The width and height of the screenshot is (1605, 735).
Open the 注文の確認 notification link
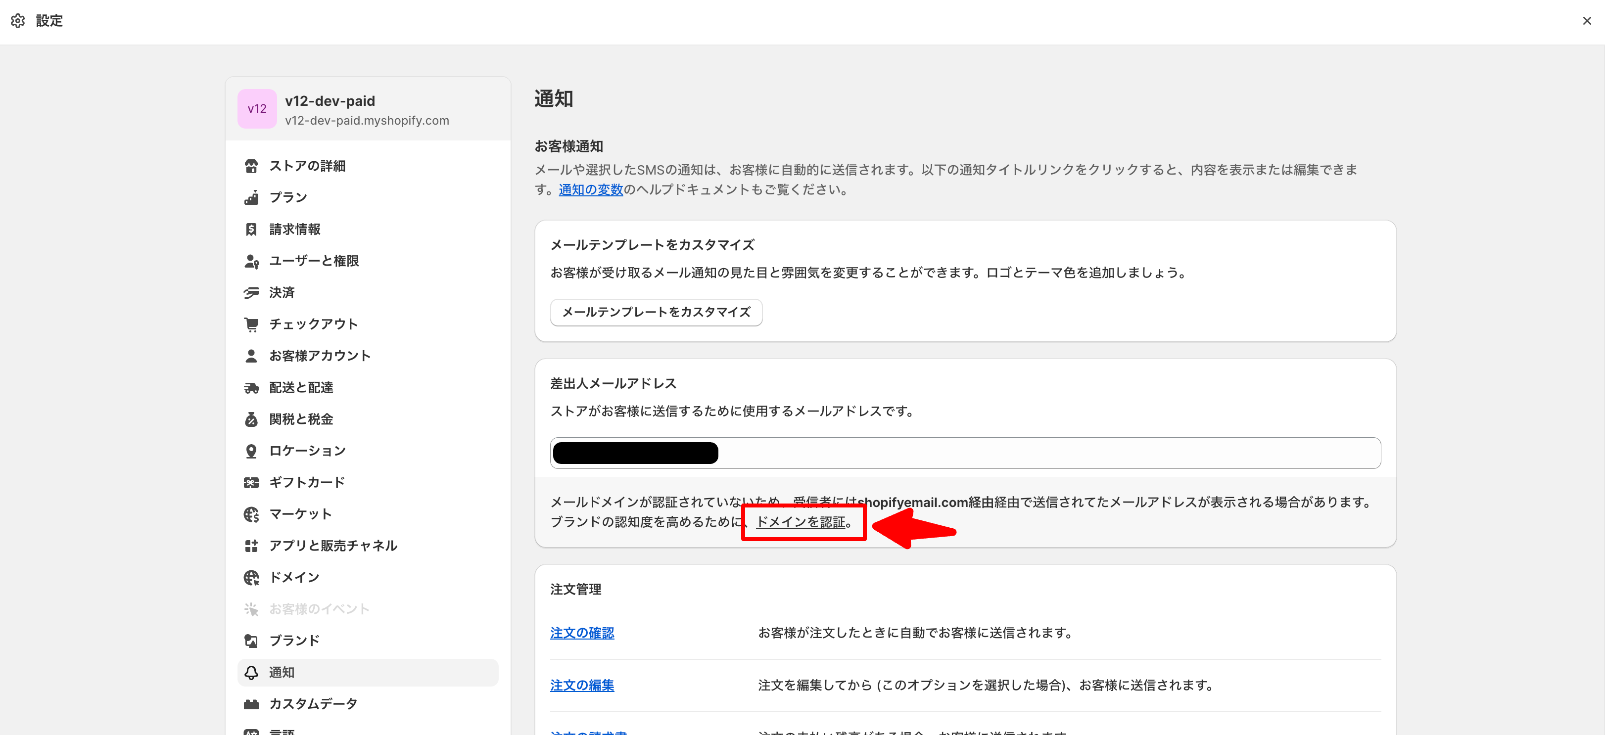pos(581,633)
